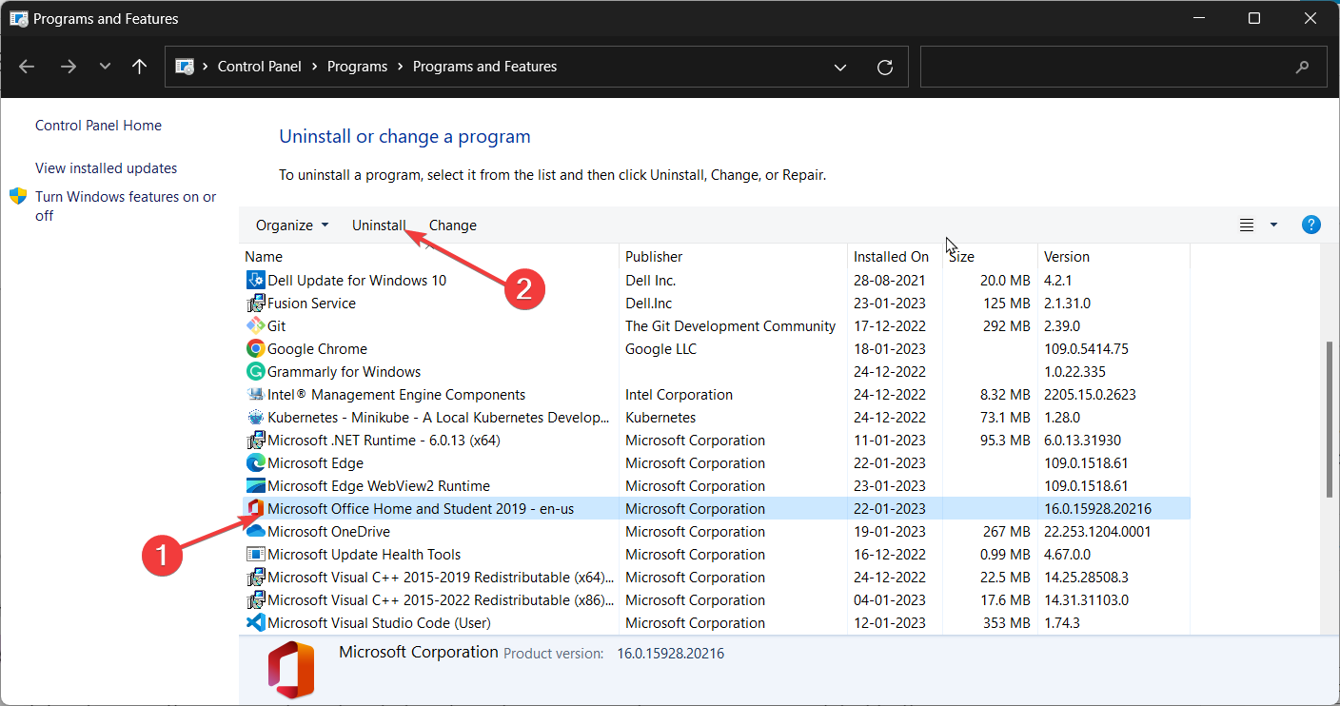Open help with the question mark icon
This screenshot has width=1340, height=706.
pyautogui.click(x=1310, y=226)
